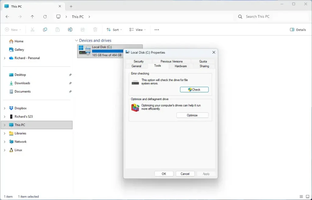
Task: Toggle the Details pane button
Action: click(298, 30)
